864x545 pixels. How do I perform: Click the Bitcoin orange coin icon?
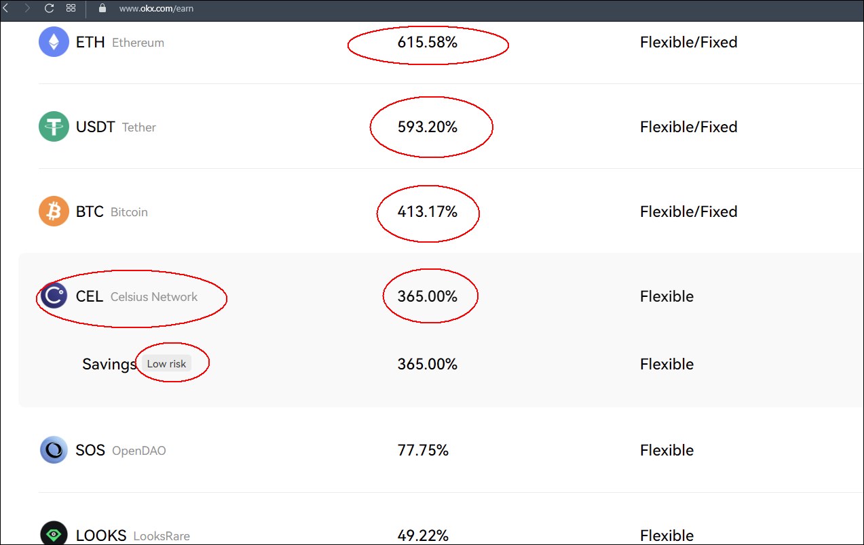(x=54, y=211)
